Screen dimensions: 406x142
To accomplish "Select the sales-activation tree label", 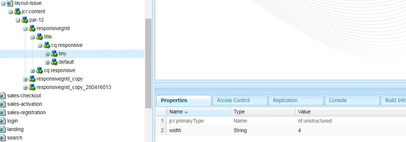I will coord(25,104).
